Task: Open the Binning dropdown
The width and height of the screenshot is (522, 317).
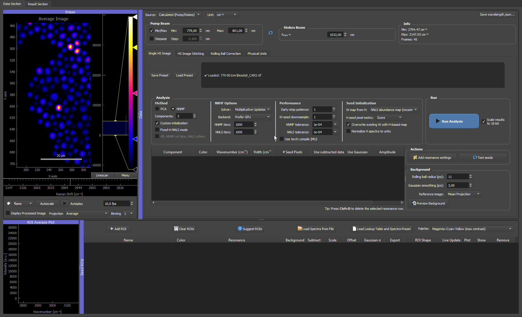Action: [129, 214]
